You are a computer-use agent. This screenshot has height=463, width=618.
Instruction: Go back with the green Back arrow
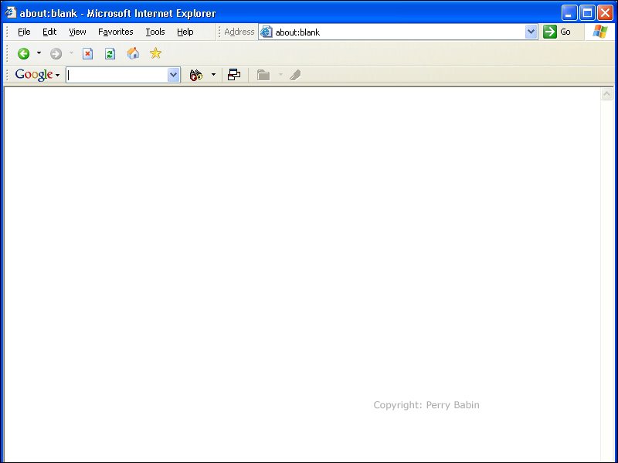pyautogui.click(x=23, y=53)
